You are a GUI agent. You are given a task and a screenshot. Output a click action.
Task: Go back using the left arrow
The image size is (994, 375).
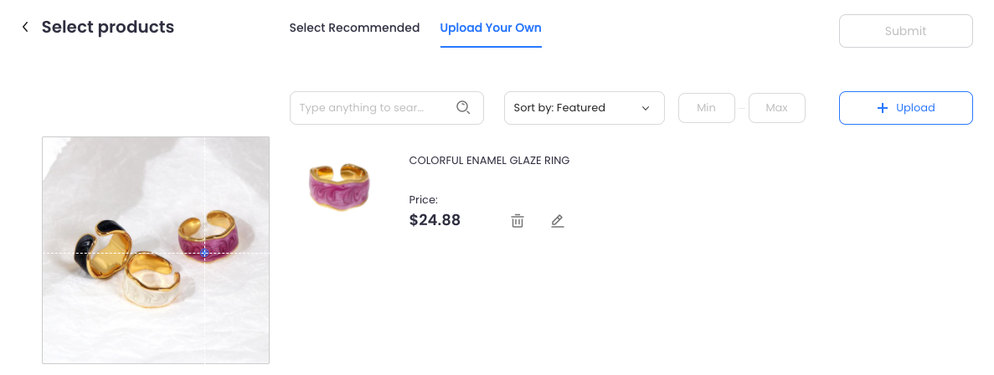pos(25,28)
